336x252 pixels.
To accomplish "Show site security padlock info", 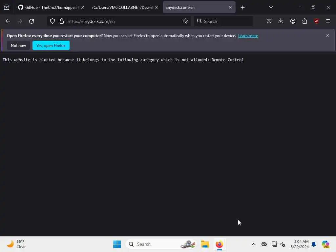I will pyautogui.click(x=62, y=21).
